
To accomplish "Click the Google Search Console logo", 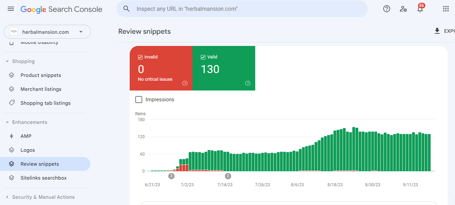I will click(61, 9).
